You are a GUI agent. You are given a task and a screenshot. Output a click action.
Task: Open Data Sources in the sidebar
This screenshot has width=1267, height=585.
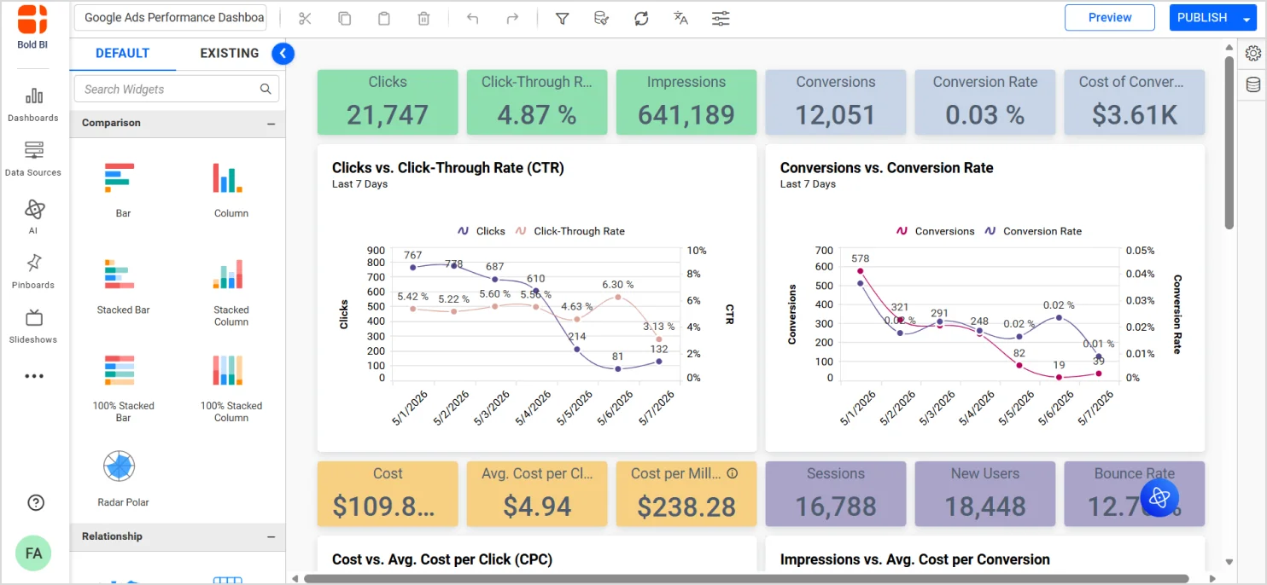(x=33, y=159)
